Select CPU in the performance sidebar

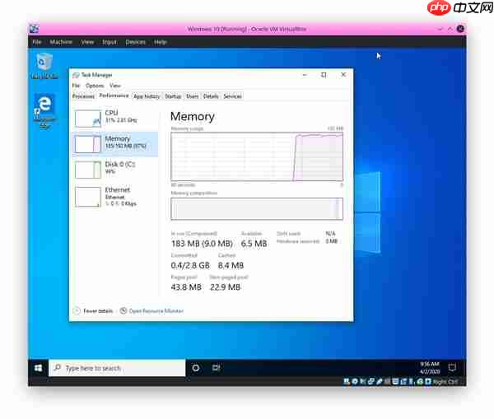[x=115, y=118]
